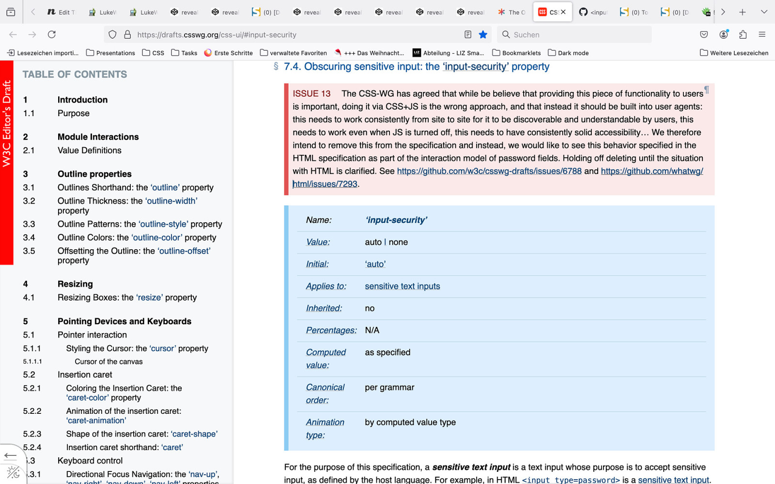
Task: Jump to 'Insertion caret' section
Action: click(x=85, y=375)
